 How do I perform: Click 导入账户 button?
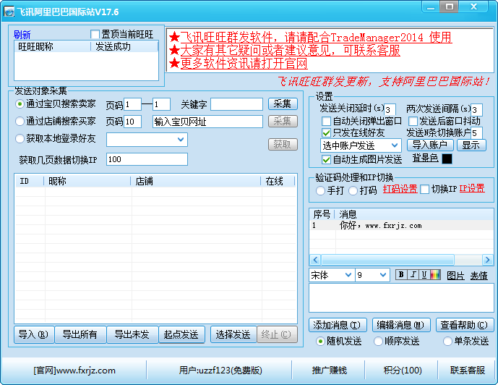(x=430, y=145)
